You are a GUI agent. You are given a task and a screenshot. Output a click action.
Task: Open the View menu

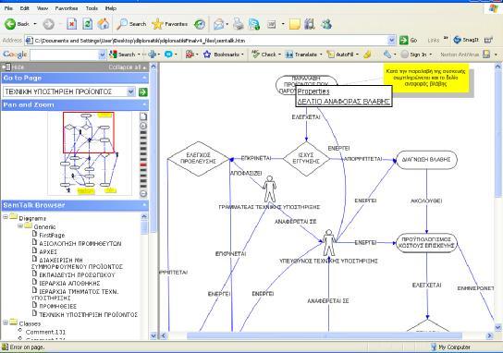(42, 8)
